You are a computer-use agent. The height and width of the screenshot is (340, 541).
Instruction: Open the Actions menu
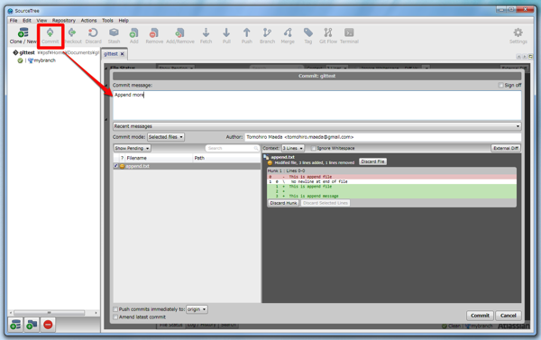point(88,21)
